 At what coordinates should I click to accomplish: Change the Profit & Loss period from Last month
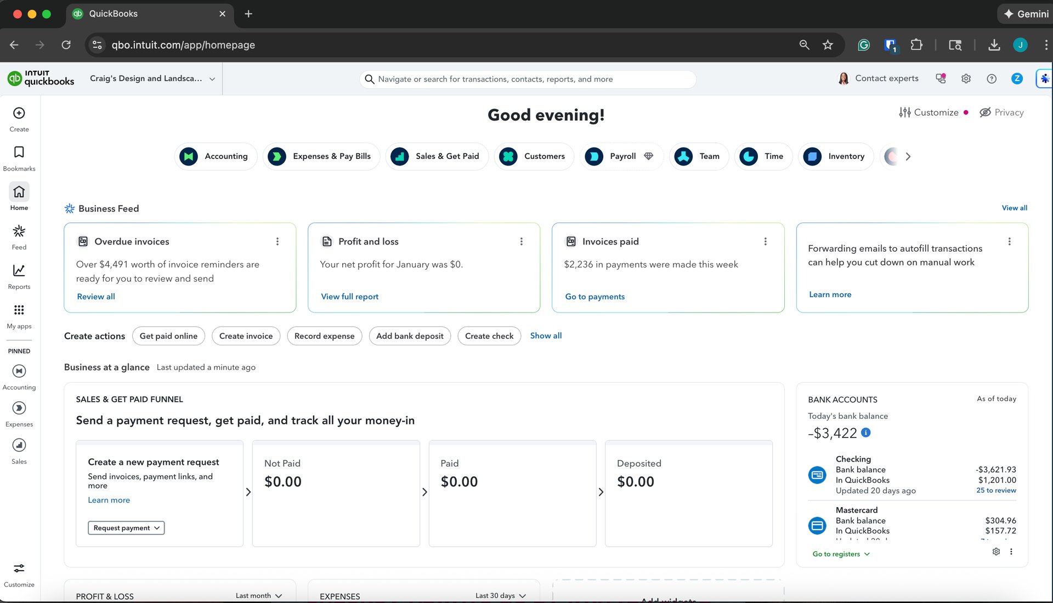click(258, 595)
